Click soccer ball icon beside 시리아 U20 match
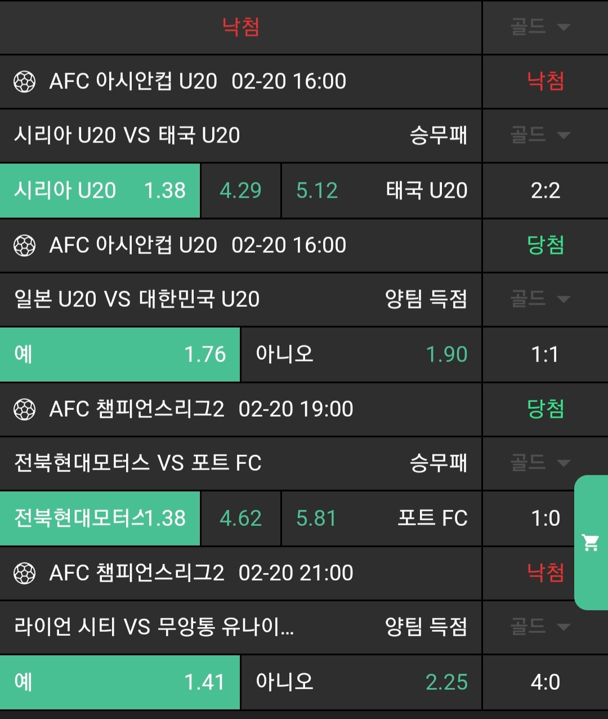Viewport: 608px width, 719px height. pos(24,82)
